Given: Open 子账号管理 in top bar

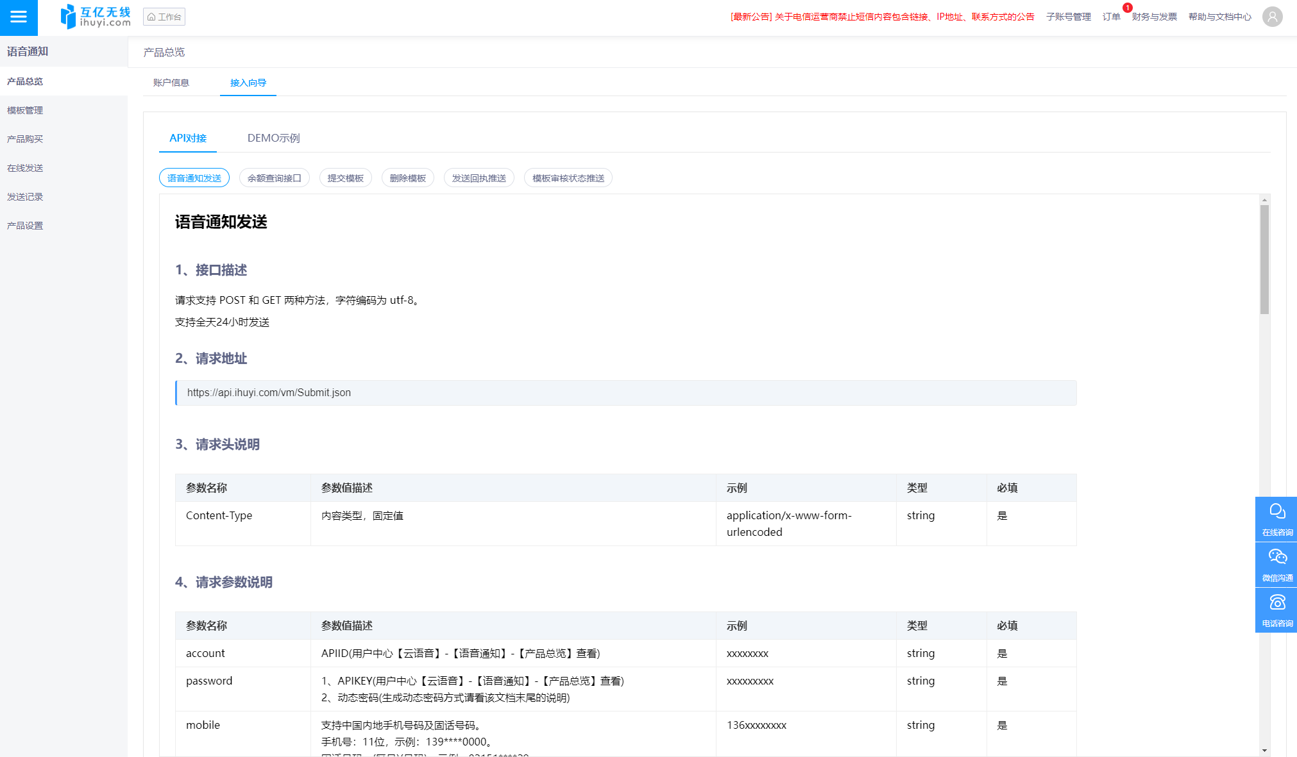Looking at the screenshot, I should pos(1068,17).
